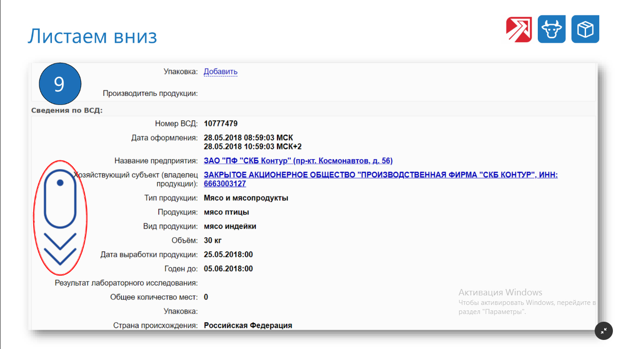This screenshot has width=622, height=349.
Task: Click total places value 0
Action: 206,297
